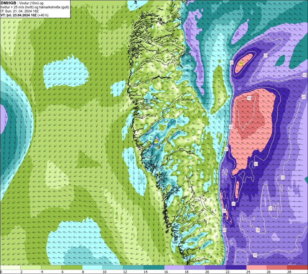The width and height of the screenshot is (308, 274).
Task: Select the 24–26 m/s light pink swatch
Action: coord(257,268)
